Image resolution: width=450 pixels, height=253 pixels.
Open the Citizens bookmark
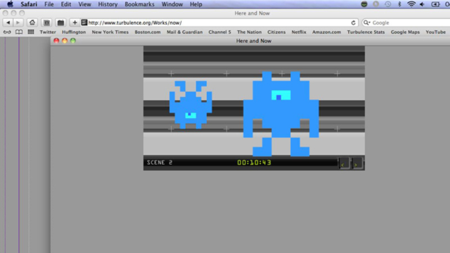pos(276,32)
